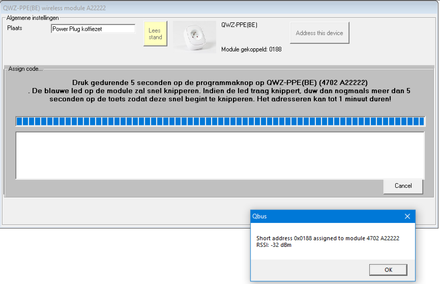Click the Algemene instellingen group label

pyautogui.click(x=32, y=18)
